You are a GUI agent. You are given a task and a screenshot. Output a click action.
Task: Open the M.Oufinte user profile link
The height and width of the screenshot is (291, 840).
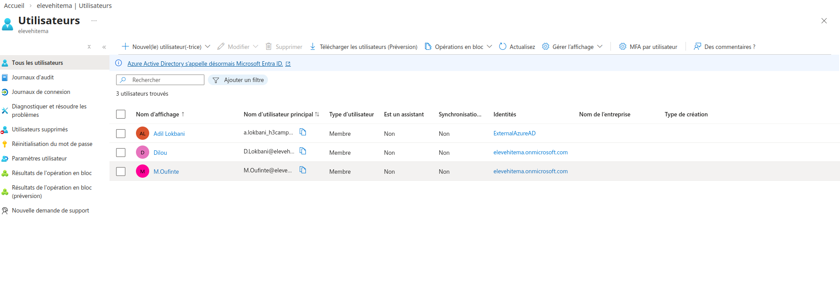coord(166,172)
